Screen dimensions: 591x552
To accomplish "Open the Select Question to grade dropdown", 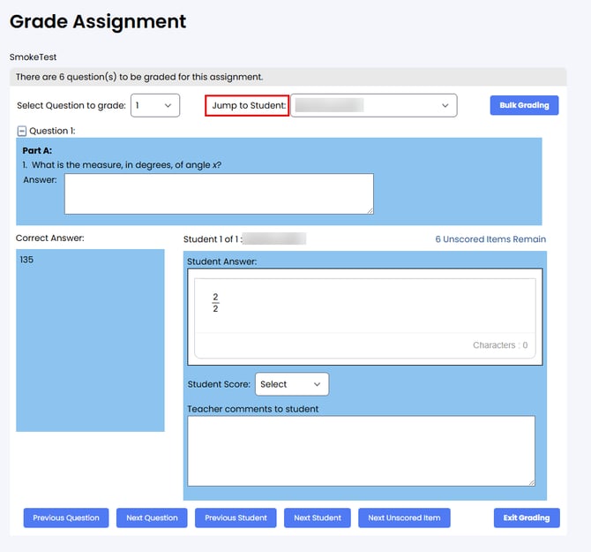I will (x=155, y=105).
